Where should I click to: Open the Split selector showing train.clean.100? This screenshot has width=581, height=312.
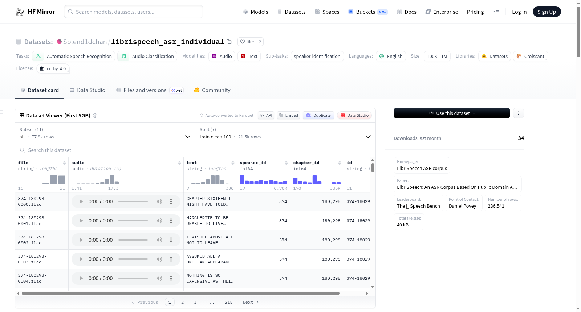coord(285,133)
